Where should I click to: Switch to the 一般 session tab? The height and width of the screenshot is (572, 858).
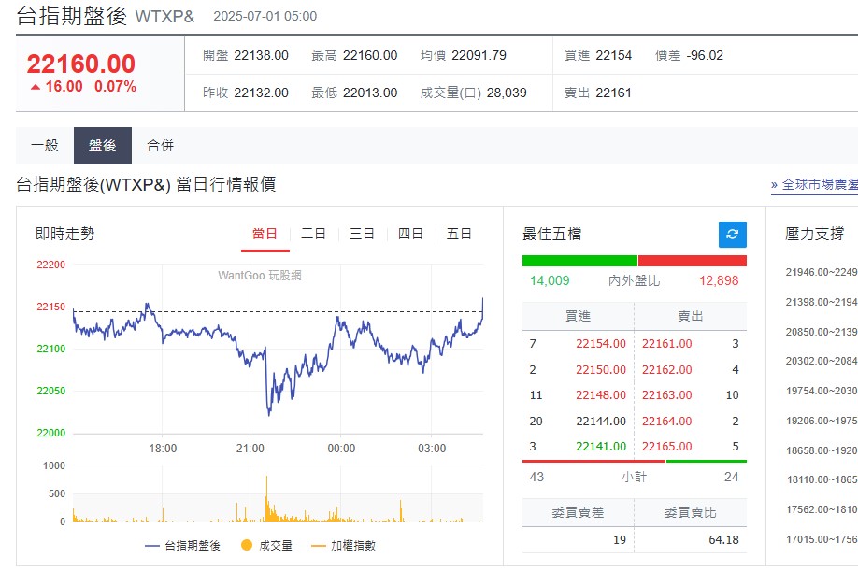[x=45, y=146]
